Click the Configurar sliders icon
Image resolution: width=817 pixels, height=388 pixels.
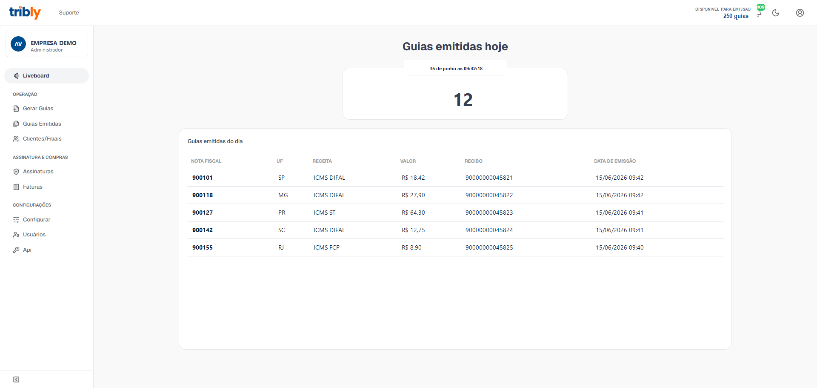(x=16, y=220)
